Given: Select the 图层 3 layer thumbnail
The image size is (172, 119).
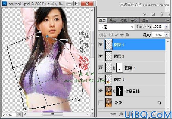Looking at the screenshot, I should click(109, 56).
